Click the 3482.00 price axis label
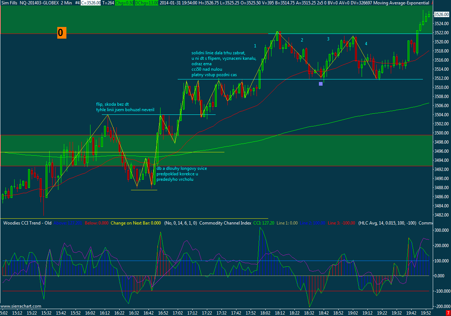This screenshot has height=316, width=451. 442,215
